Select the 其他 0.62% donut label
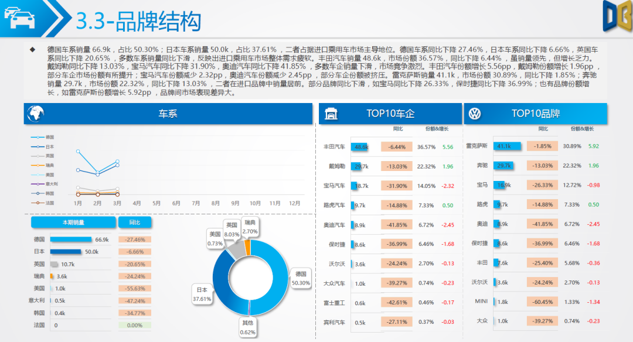This screenshot has width=633, height=342. tap(247, 327)
